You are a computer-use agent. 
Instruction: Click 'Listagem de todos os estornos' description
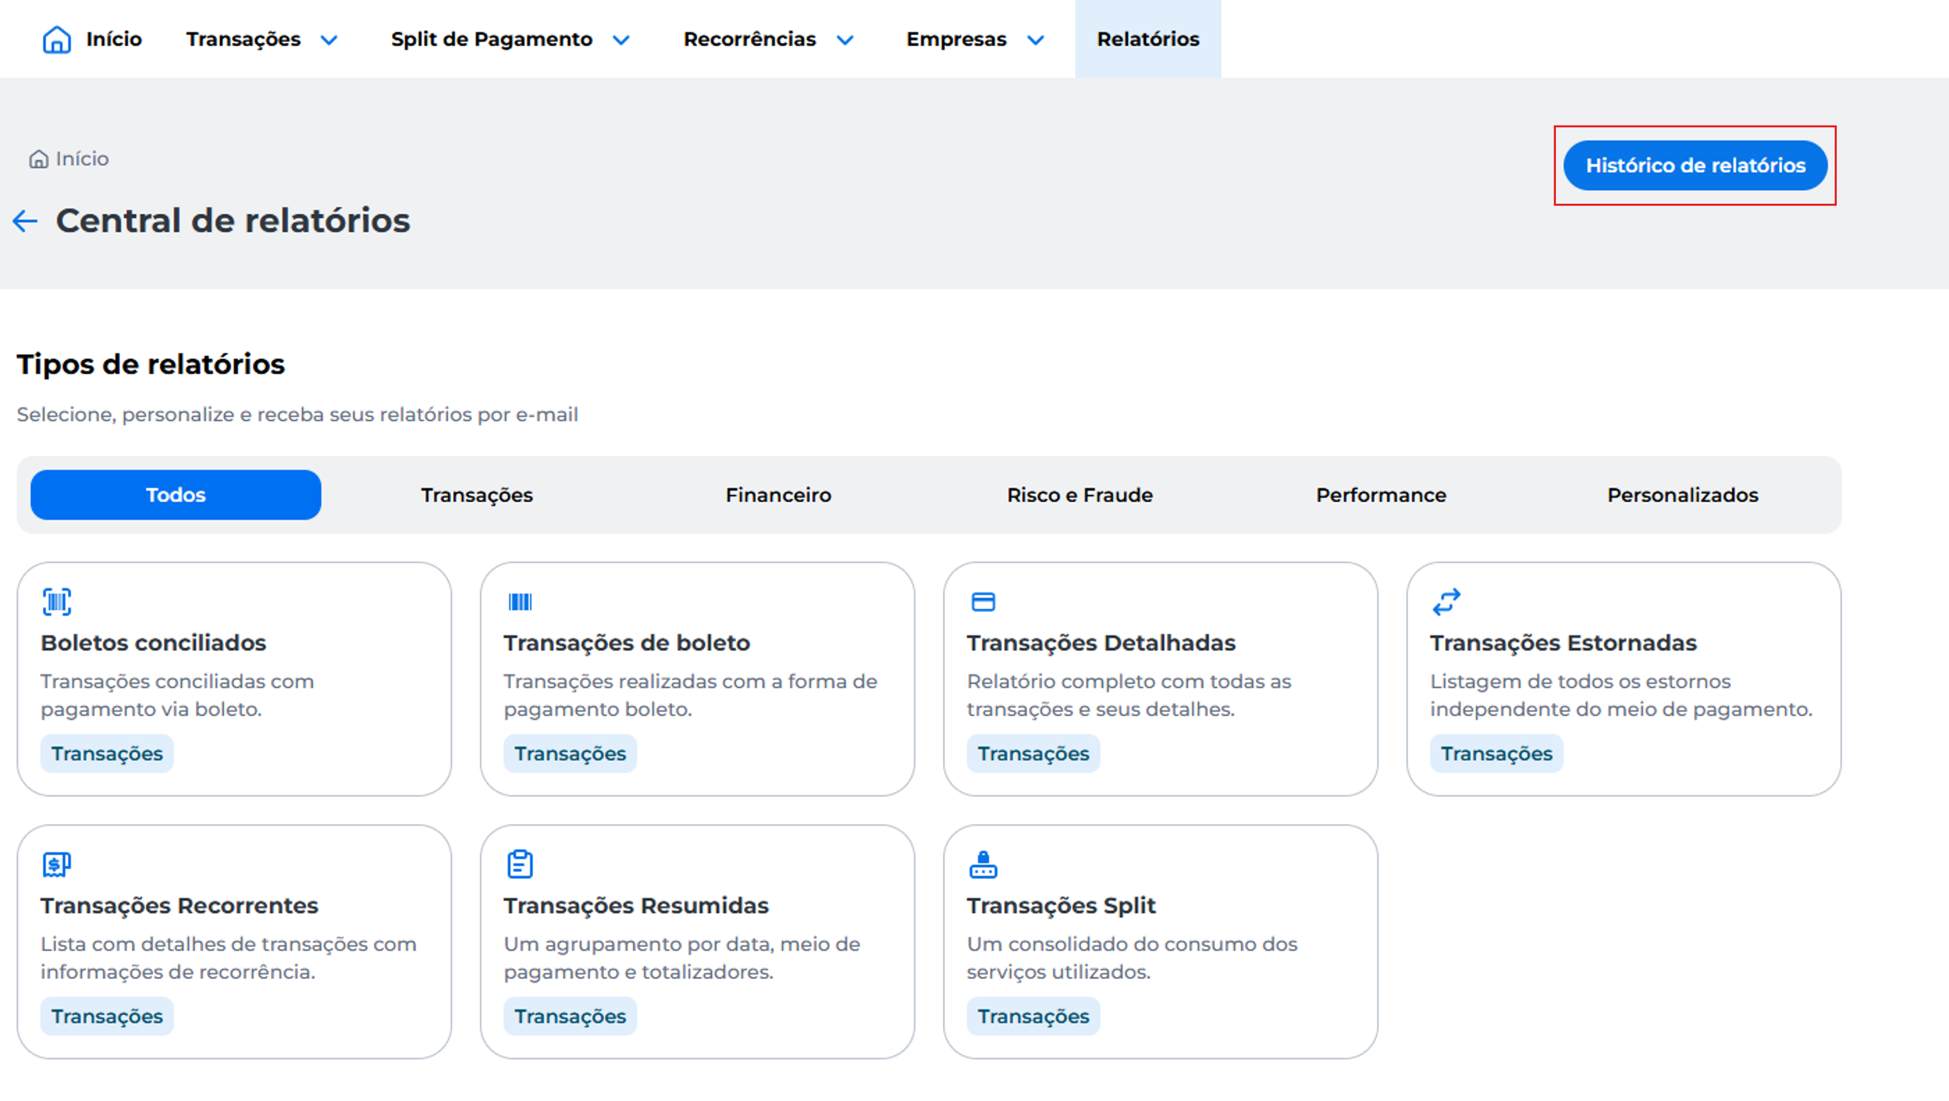[x=1620, y=696]
